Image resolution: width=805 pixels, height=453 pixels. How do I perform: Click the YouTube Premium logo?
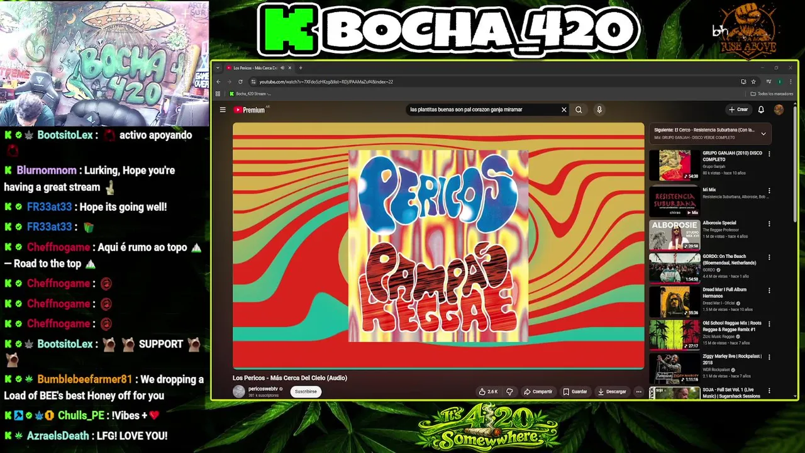click(250, 109)
